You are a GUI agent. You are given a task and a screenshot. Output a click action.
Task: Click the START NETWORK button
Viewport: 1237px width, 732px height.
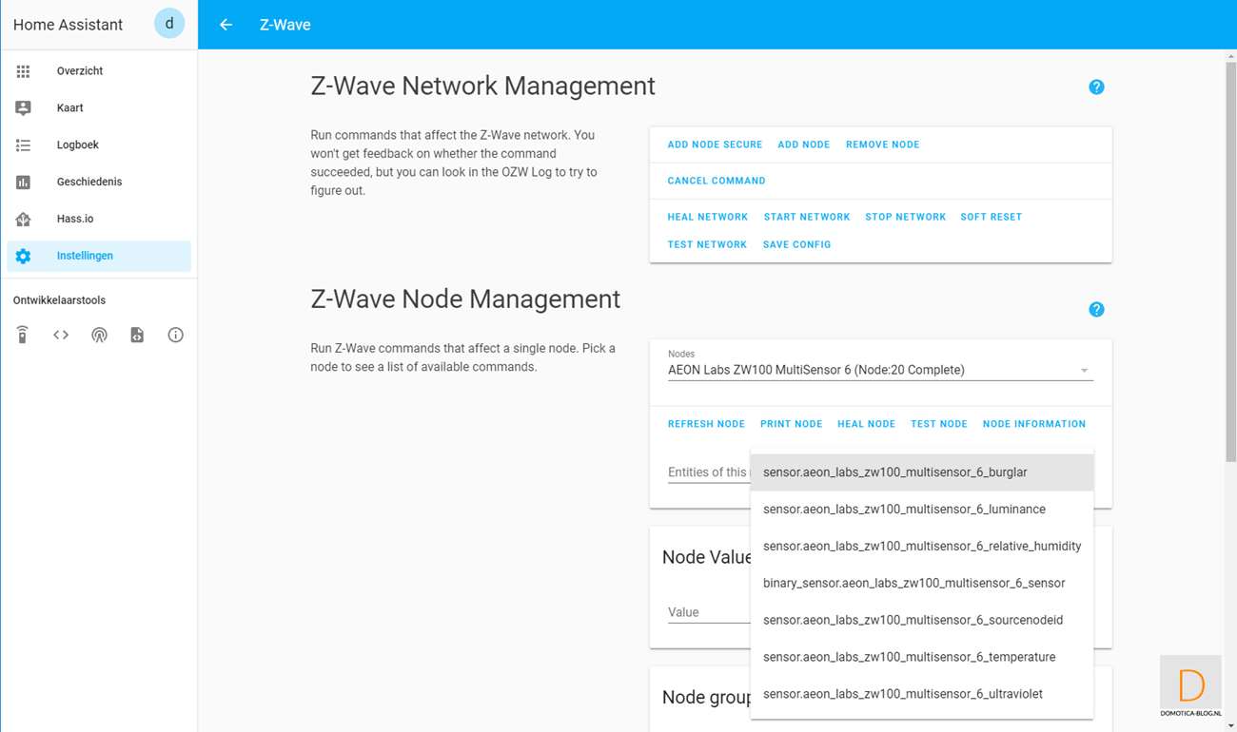tap(807, 217)
